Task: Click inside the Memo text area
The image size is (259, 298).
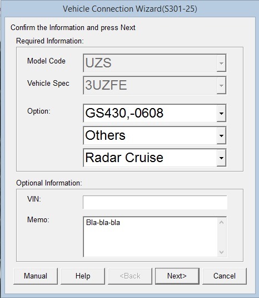Action: click(150, 237)
